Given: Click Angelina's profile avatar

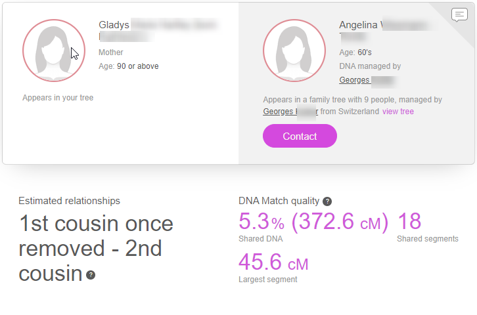Looking at the screenshot, I should [294, 51].
